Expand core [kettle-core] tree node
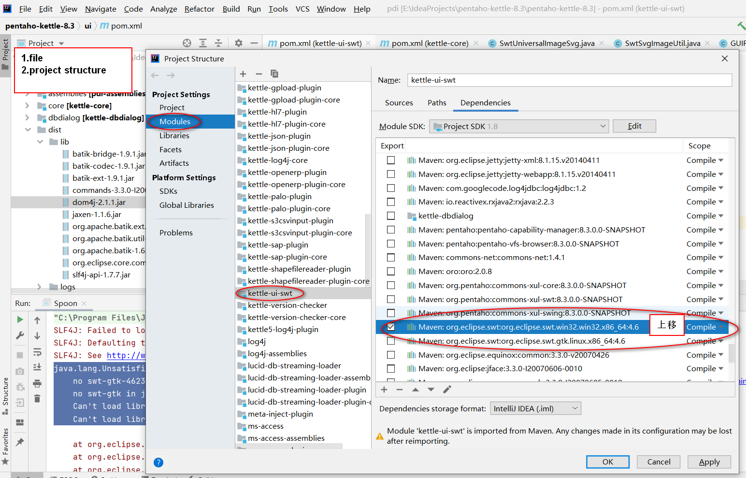746x478 pixels. (27, 105)
